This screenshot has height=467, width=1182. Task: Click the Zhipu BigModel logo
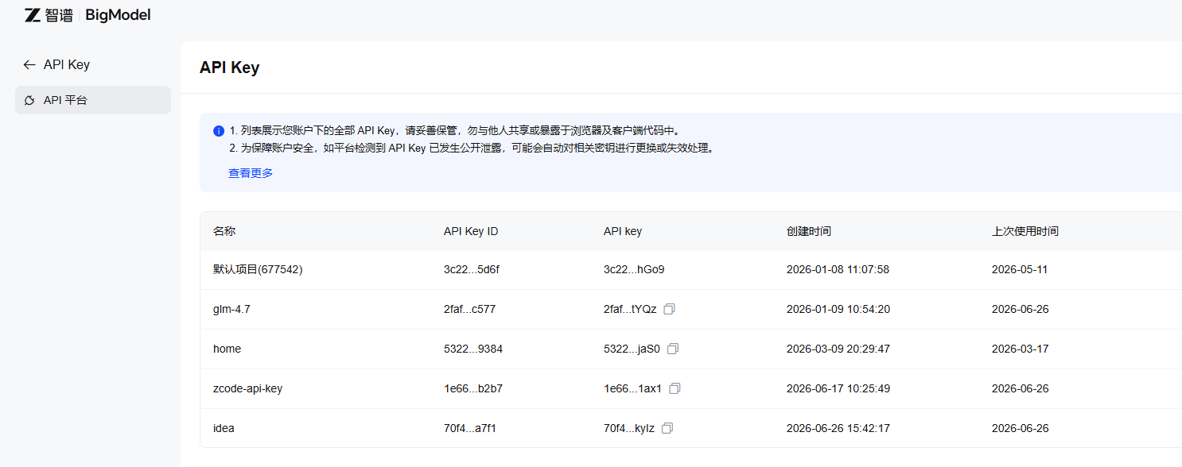click(x=87, y=15)
